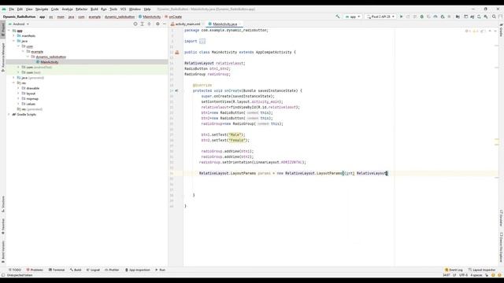
Task: Open the Build tool window at the bottom
Action: click(76, 270)
